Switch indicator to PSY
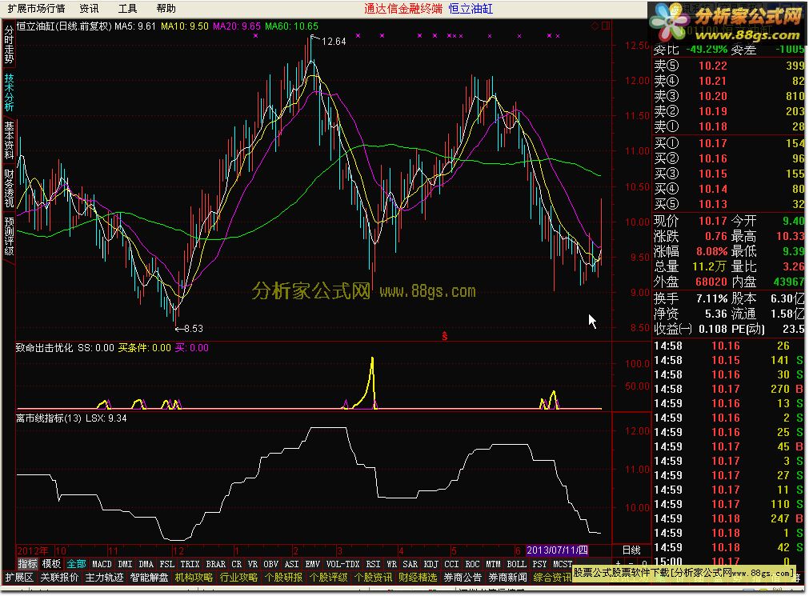 pos(539,564)
